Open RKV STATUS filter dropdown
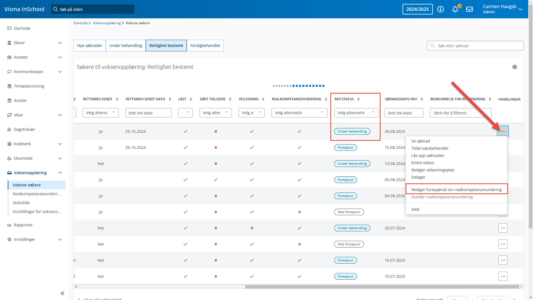 tap(356, 113)
